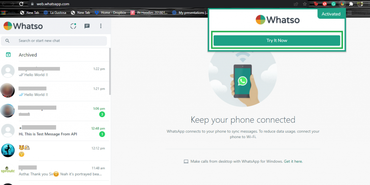This screenshot has width=370, height=185.
Task: Click the red Tp extension icon
Action: (316, 4)
